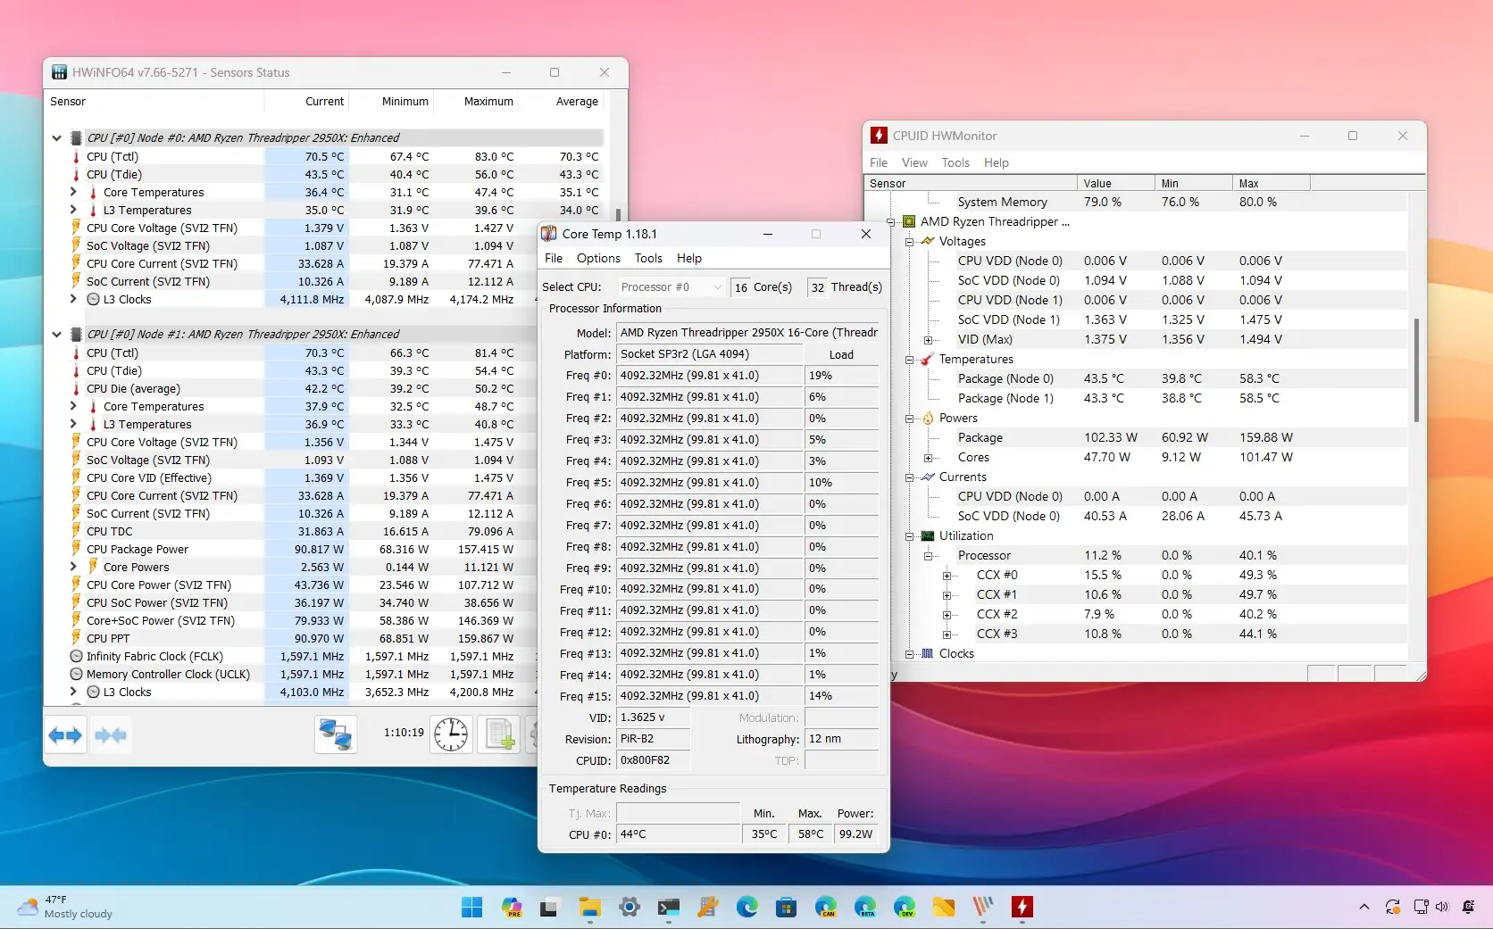Click HWMonitor Max column header

click(x=1271, y=183)
